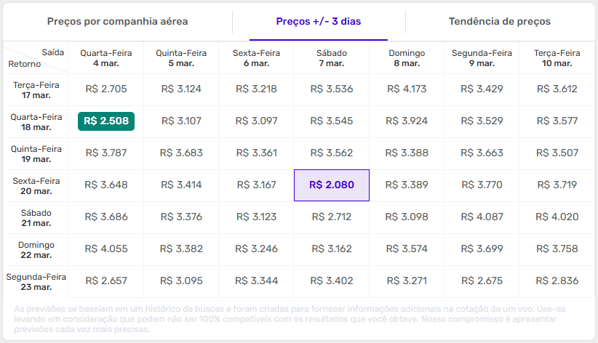This screenshot has height=343, width=598.
Task: Pick the R$ 3.924 fare
Action: (x=406, y=121)
